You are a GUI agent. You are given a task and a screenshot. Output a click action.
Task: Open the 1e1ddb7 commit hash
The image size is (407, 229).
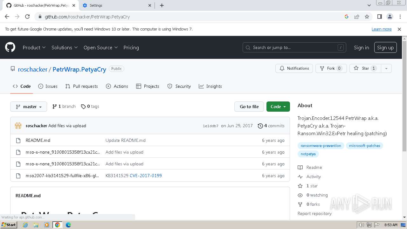pos(210,126)
